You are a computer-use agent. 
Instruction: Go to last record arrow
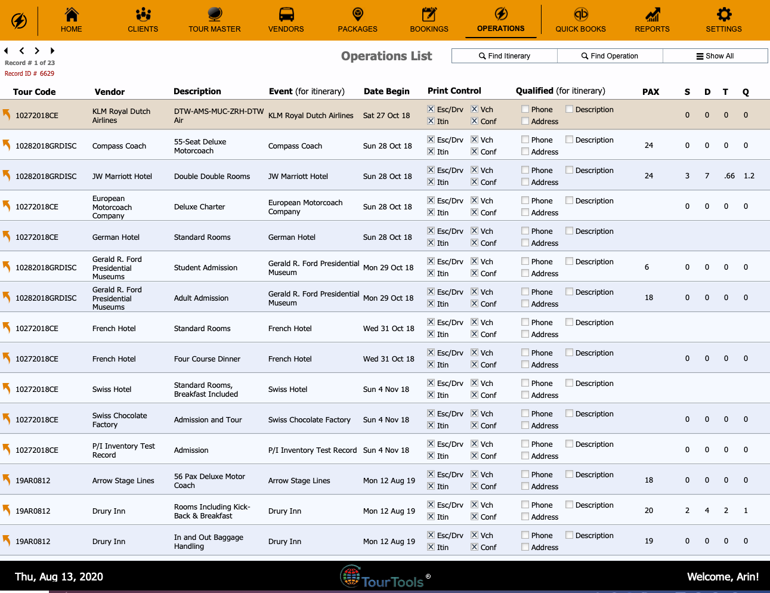click(52, 51)
